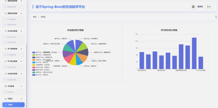Click the plus icon beside 录入作业发布

tap(5, 37)
